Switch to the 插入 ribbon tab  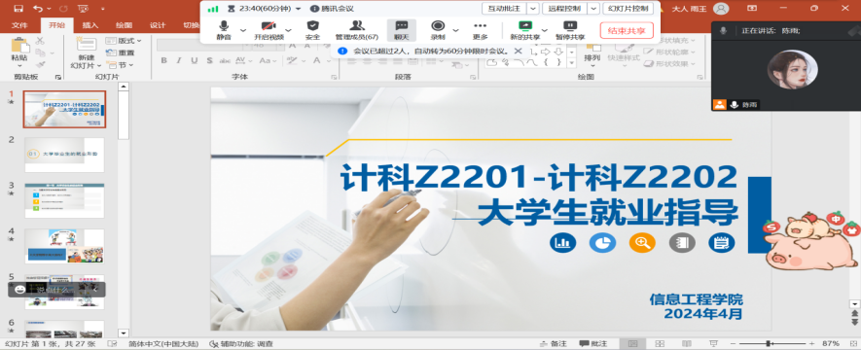point(90,25)
